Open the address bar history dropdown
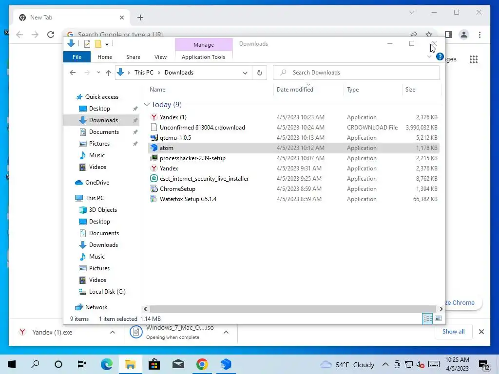 [x=245, y=73]
